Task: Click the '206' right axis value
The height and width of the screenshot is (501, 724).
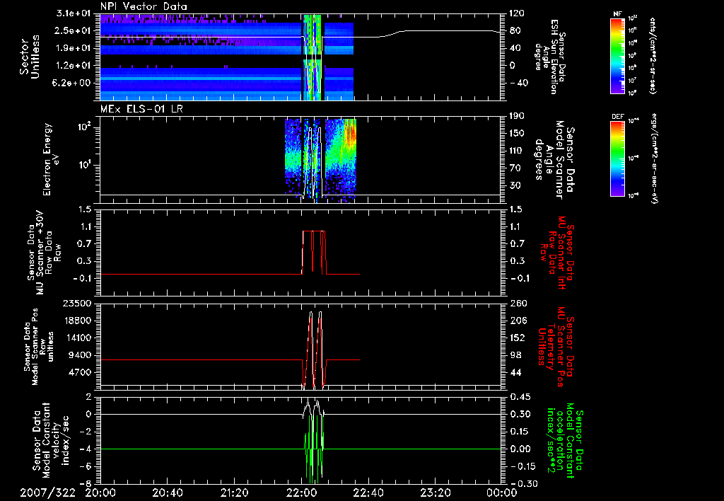Action: [518, 321]
